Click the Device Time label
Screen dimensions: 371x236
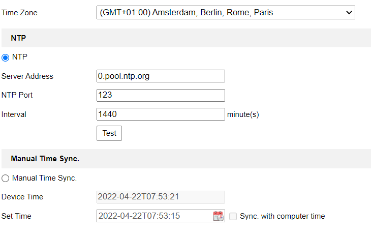point(22,197)
